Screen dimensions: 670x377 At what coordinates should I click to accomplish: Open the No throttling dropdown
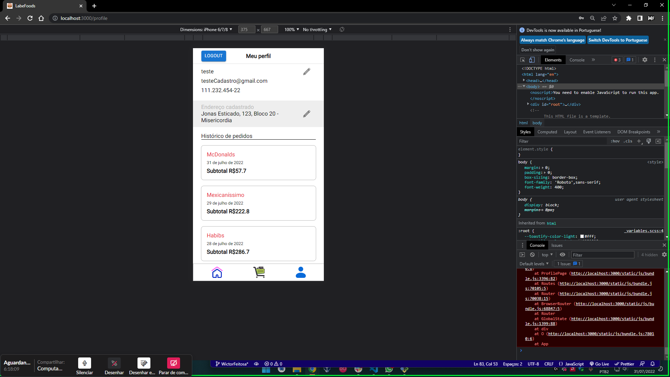317,30
